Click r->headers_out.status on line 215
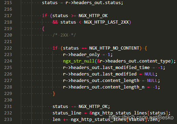This screenshot has width=177, height=124. 93,3
